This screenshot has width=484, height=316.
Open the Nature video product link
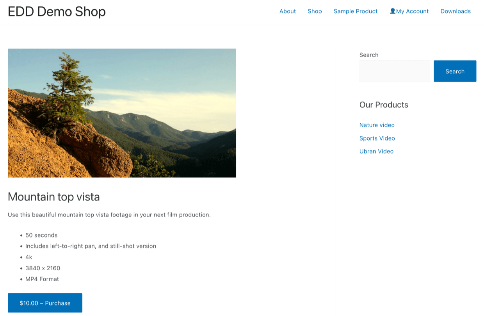(x=377, y=125)
